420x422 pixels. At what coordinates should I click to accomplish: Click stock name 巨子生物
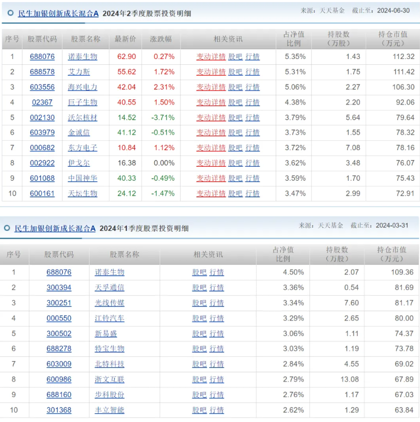(x=83, y=103)
